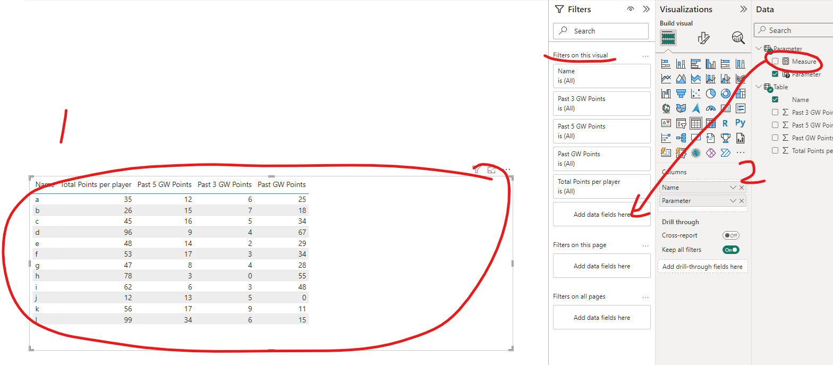Select the trophy goals visual
833x365 pixels.
point(725,138)
